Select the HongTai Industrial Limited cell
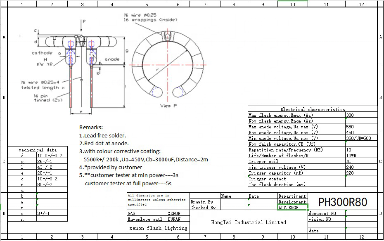Screen dimensions: 384x241 coord(249,222)
